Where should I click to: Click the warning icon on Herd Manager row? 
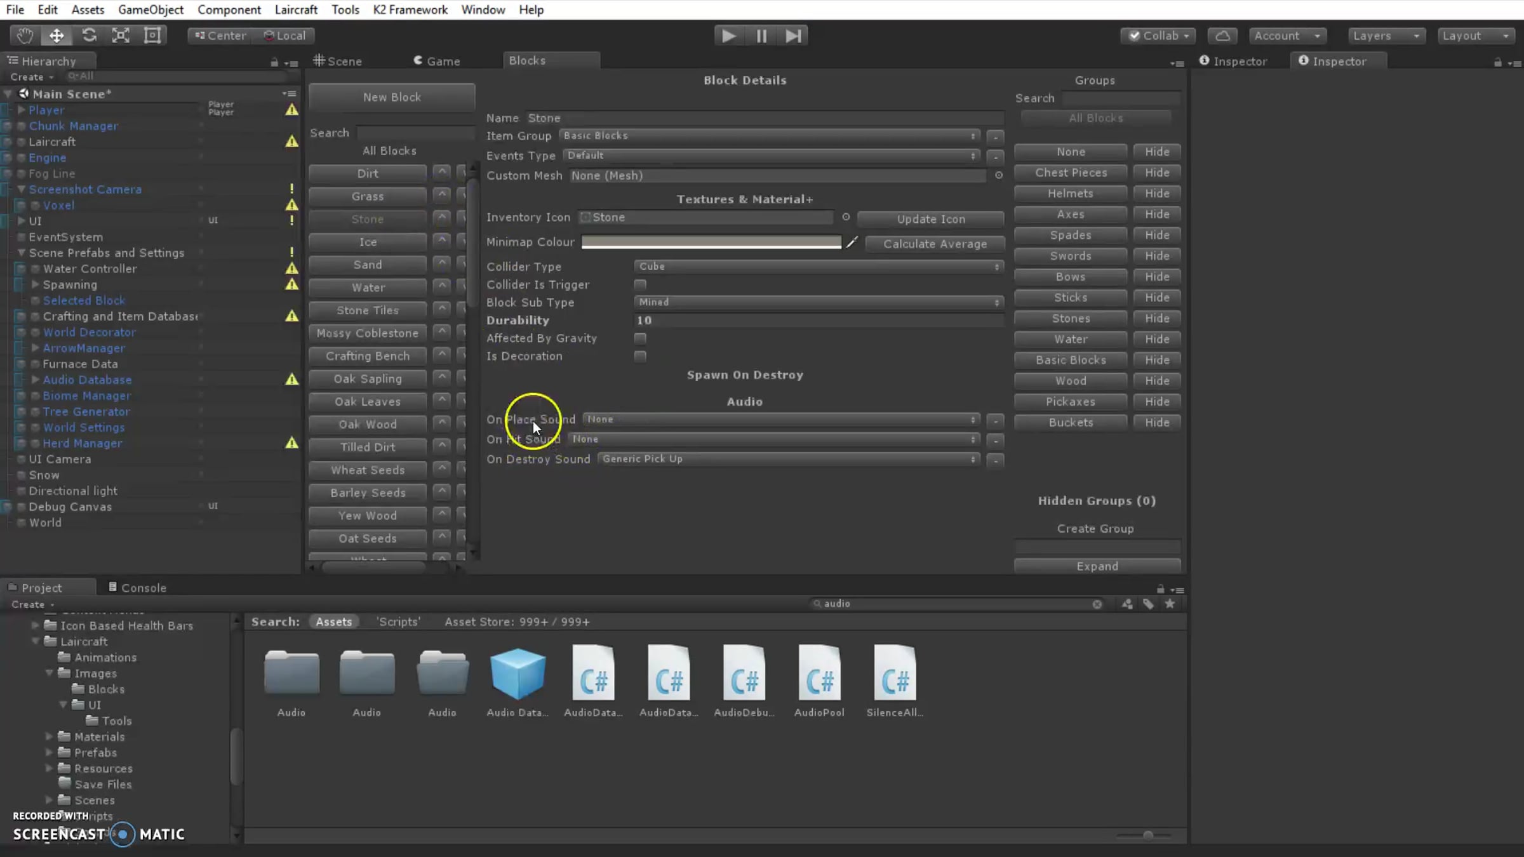(291, 442)
